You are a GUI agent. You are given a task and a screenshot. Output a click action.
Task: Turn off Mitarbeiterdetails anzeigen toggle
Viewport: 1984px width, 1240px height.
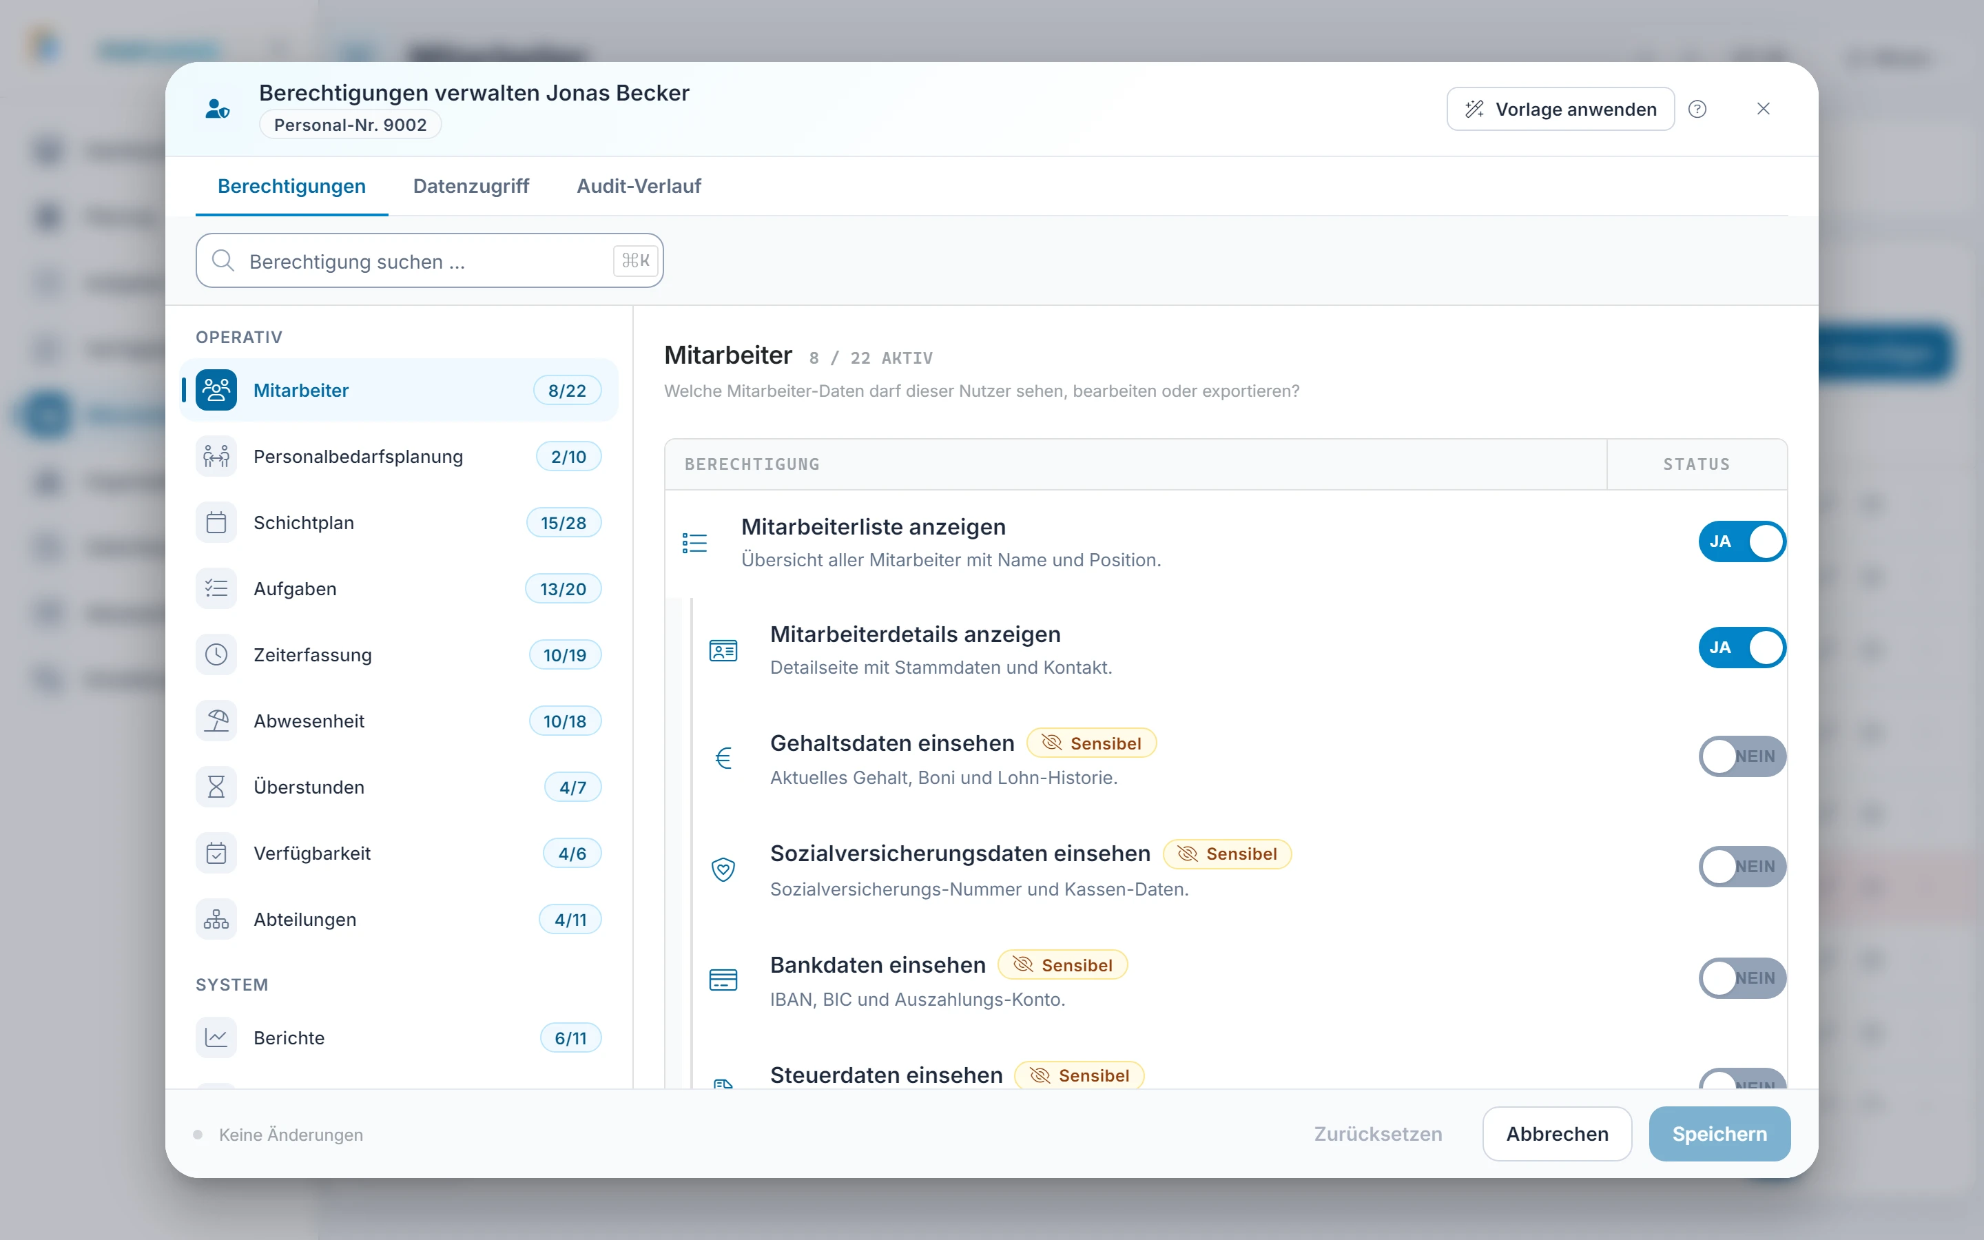(x=1742, y=648)
